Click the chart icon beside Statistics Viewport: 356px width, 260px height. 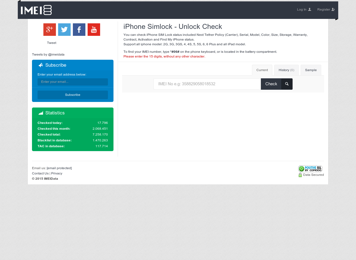coord(41,113)
